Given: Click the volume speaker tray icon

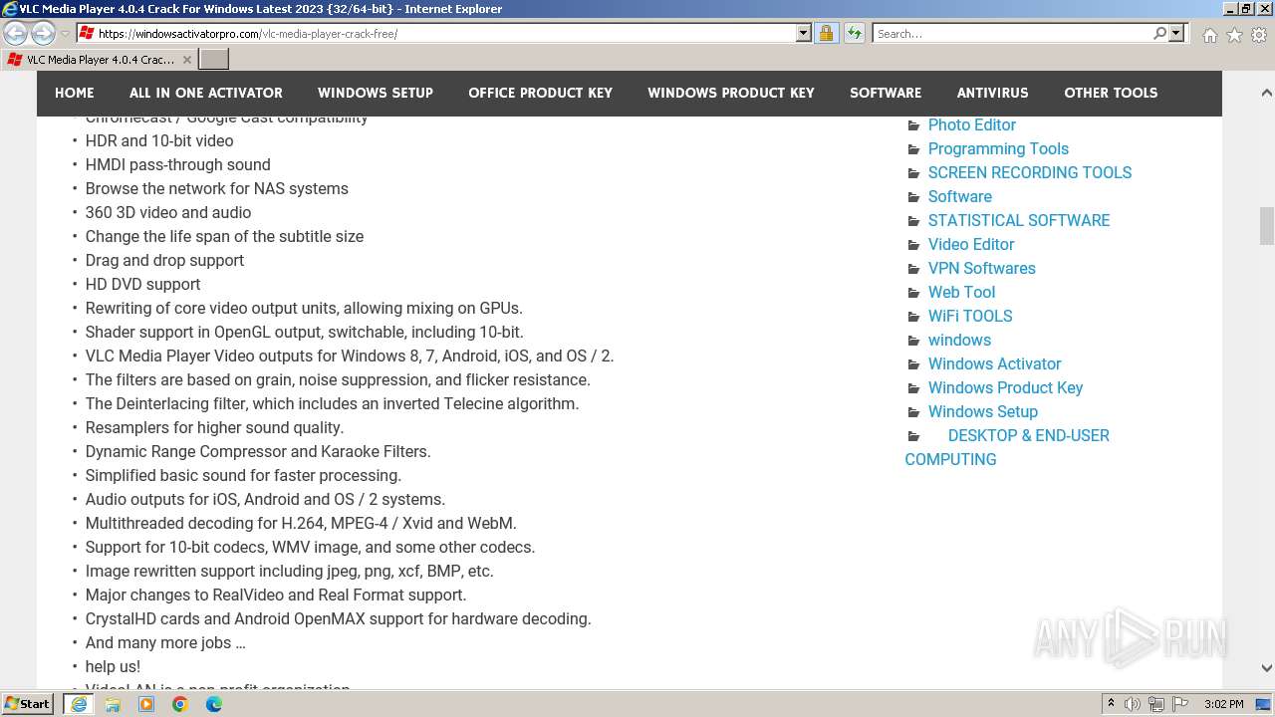Looking at the screenshot, I should (1133, 704).
